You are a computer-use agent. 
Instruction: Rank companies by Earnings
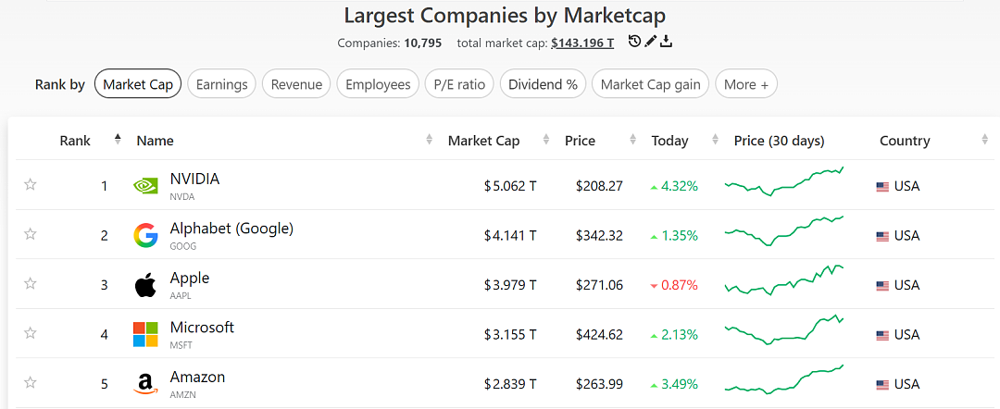222,84
